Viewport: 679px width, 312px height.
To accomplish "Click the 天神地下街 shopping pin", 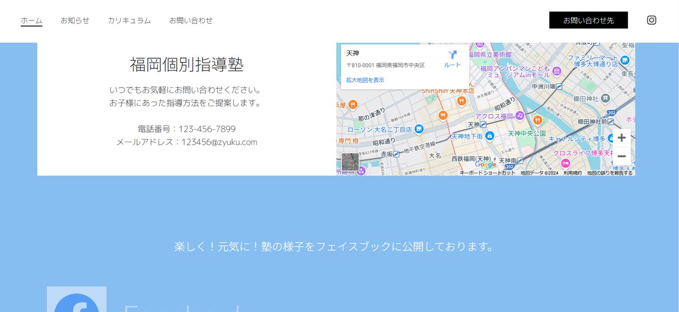I will pyautogui.click(x=489, y=135).
